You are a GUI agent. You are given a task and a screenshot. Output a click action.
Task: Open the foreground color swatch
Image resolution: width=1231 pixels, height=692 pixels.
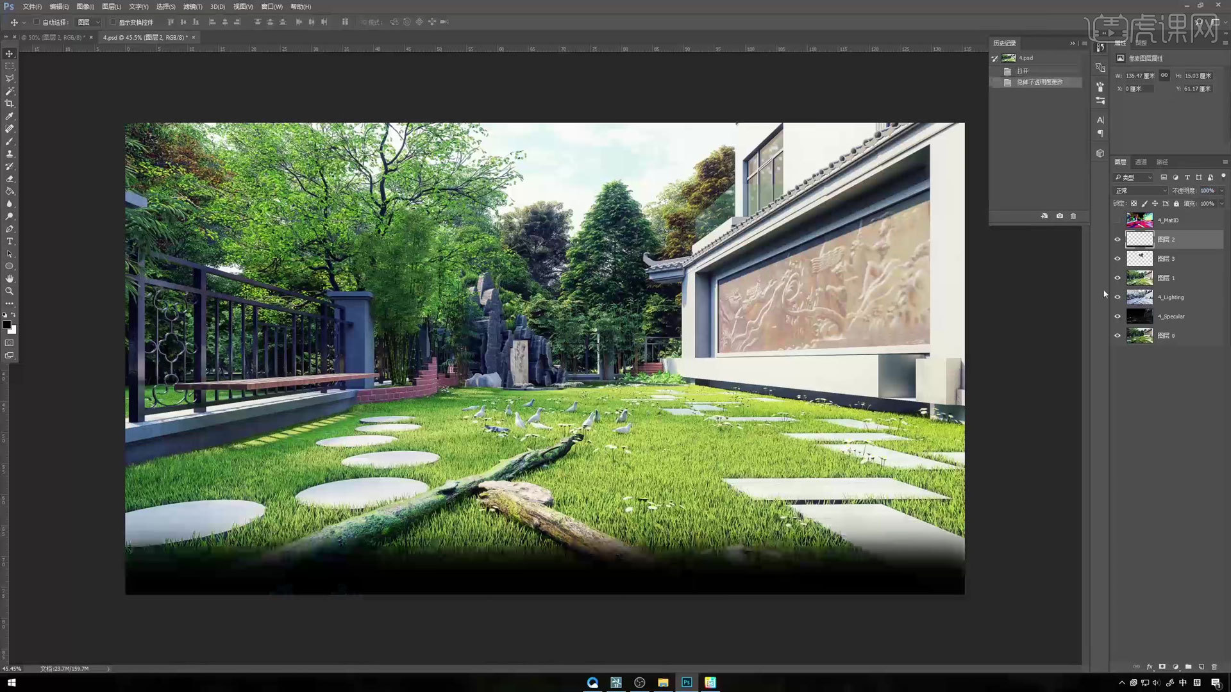coord(7,325)
